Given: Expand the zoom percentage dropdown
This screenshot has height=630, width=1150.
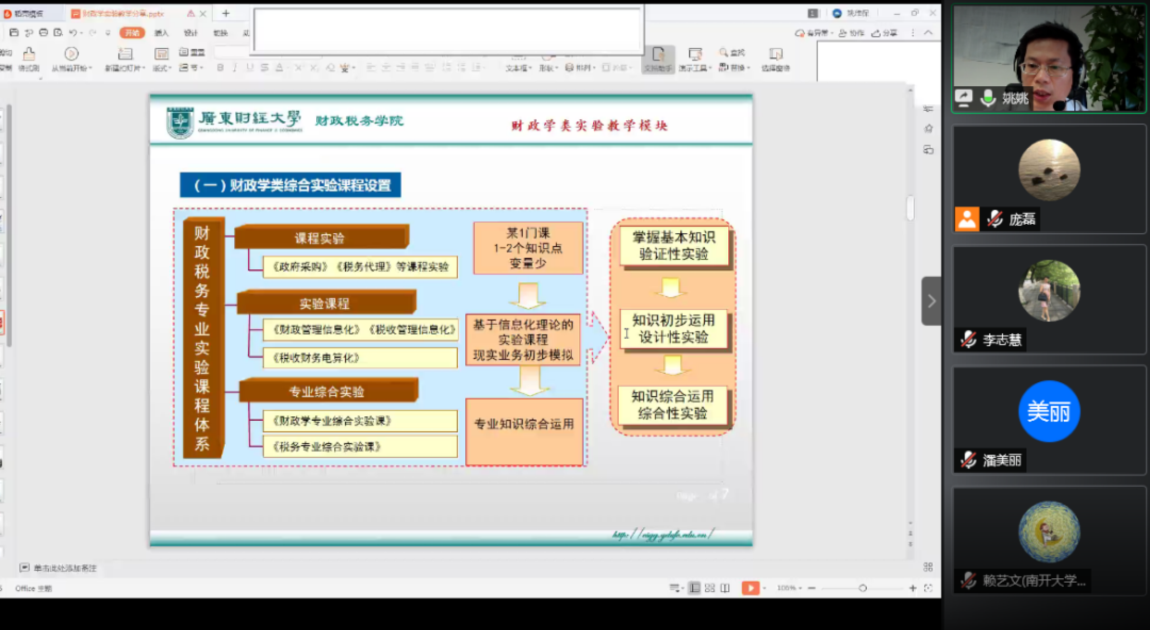Looking at the screenshot, I should click(800, 588).
